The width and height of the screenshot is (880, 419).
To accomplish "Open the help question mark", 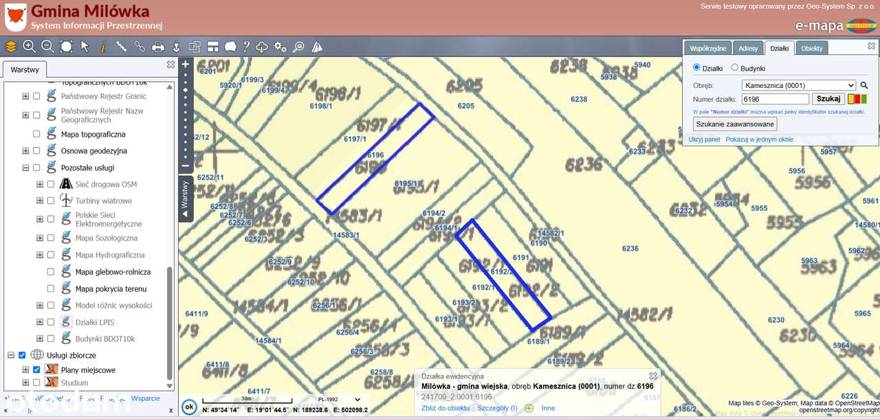I will coord(246,47).
